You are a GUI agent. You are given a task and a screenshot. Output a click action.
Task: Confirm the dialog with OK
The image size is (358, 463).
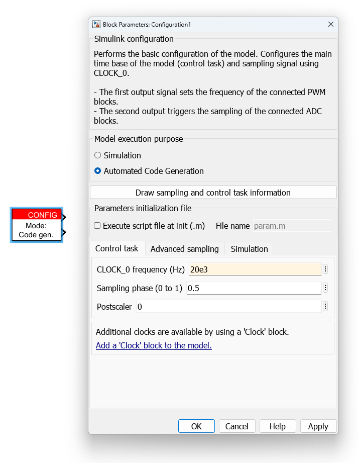pos(196,426)
